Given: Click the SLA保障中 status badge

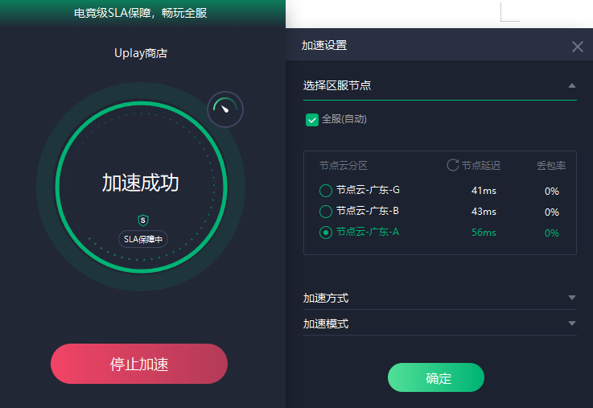Looking at the screenshot, I should (x=143, y=239).
